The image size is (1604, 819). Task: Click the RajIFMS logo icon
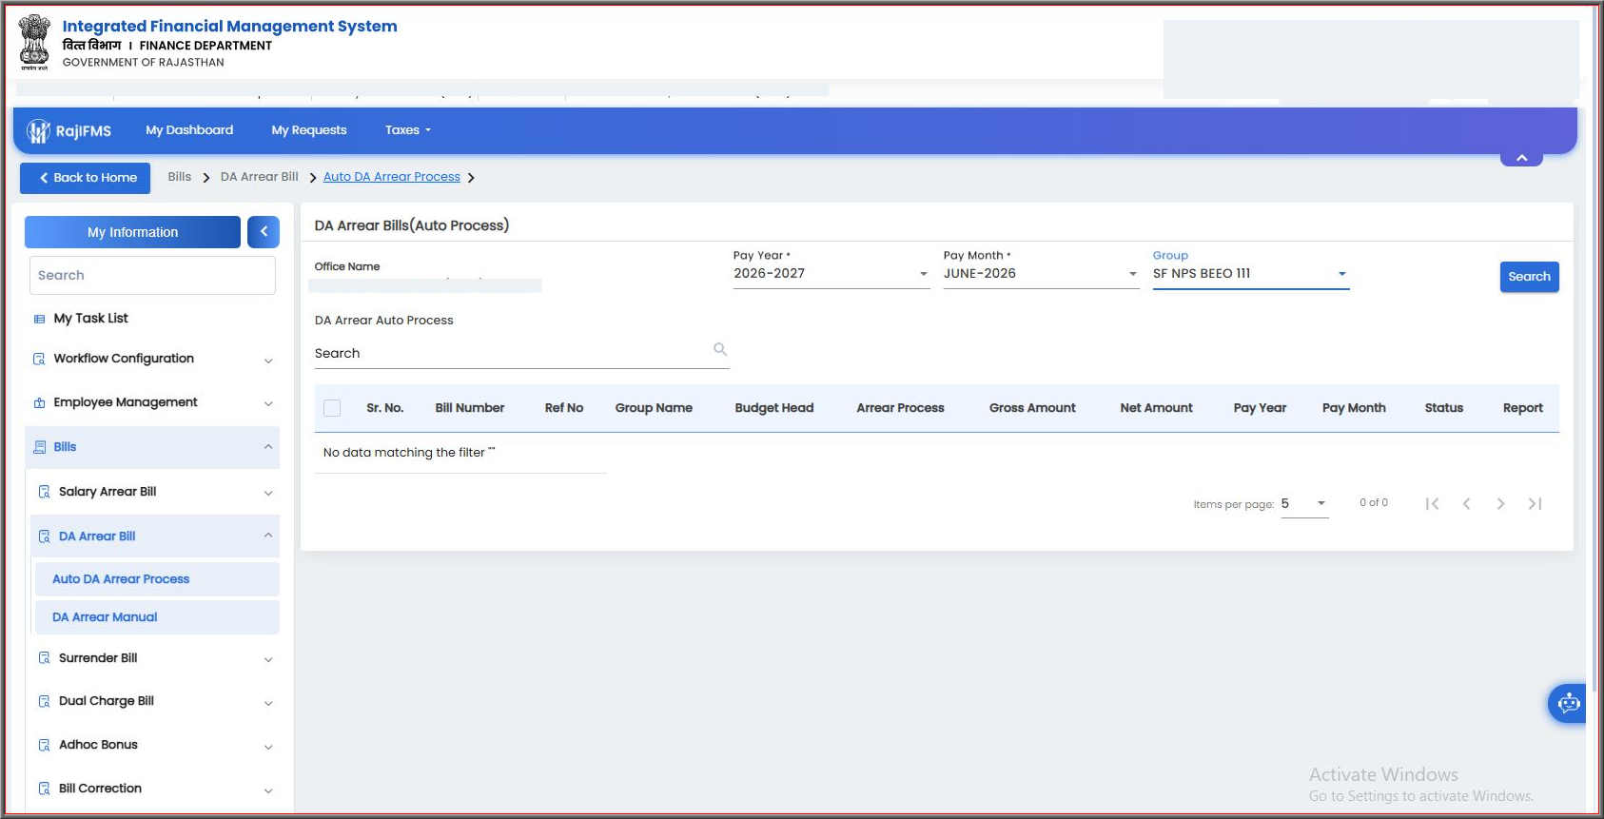[x=38, y=131]
